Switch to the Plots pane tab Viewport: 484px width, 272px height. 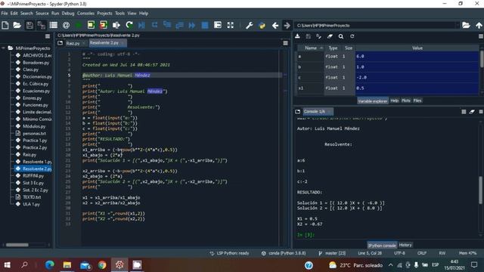click(x=406, y=100)
